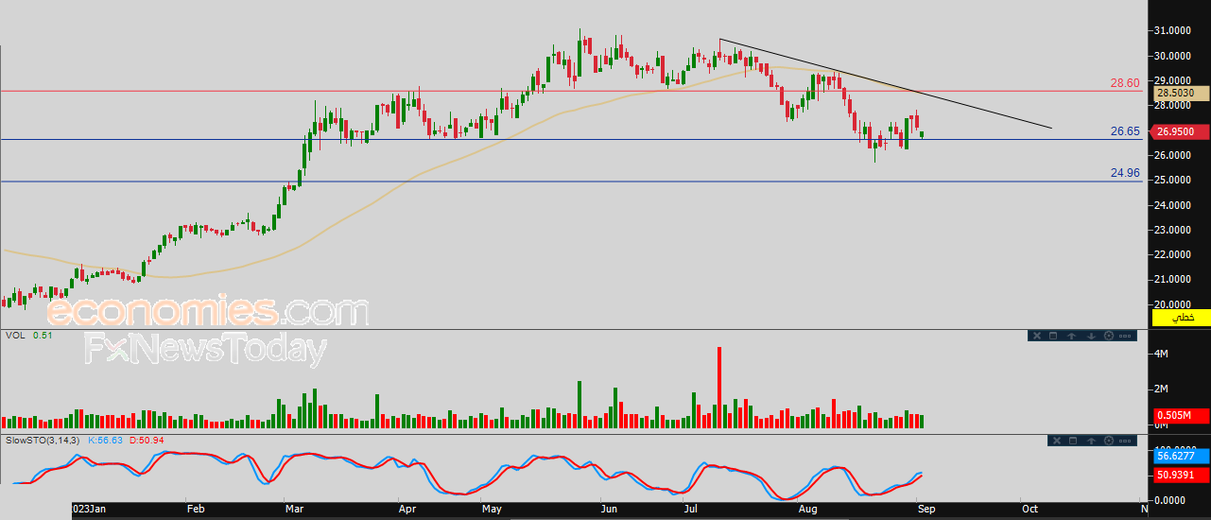Open SlowSTO panel more options dots
1211x520 pixels.
1127,441
